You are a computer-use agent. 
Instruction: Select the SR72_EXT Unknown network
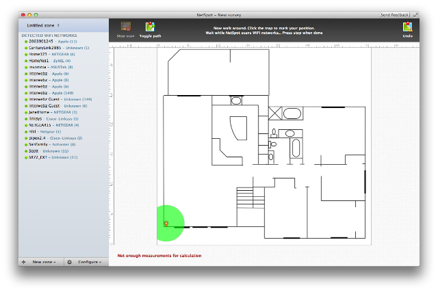tap(64, 157)
